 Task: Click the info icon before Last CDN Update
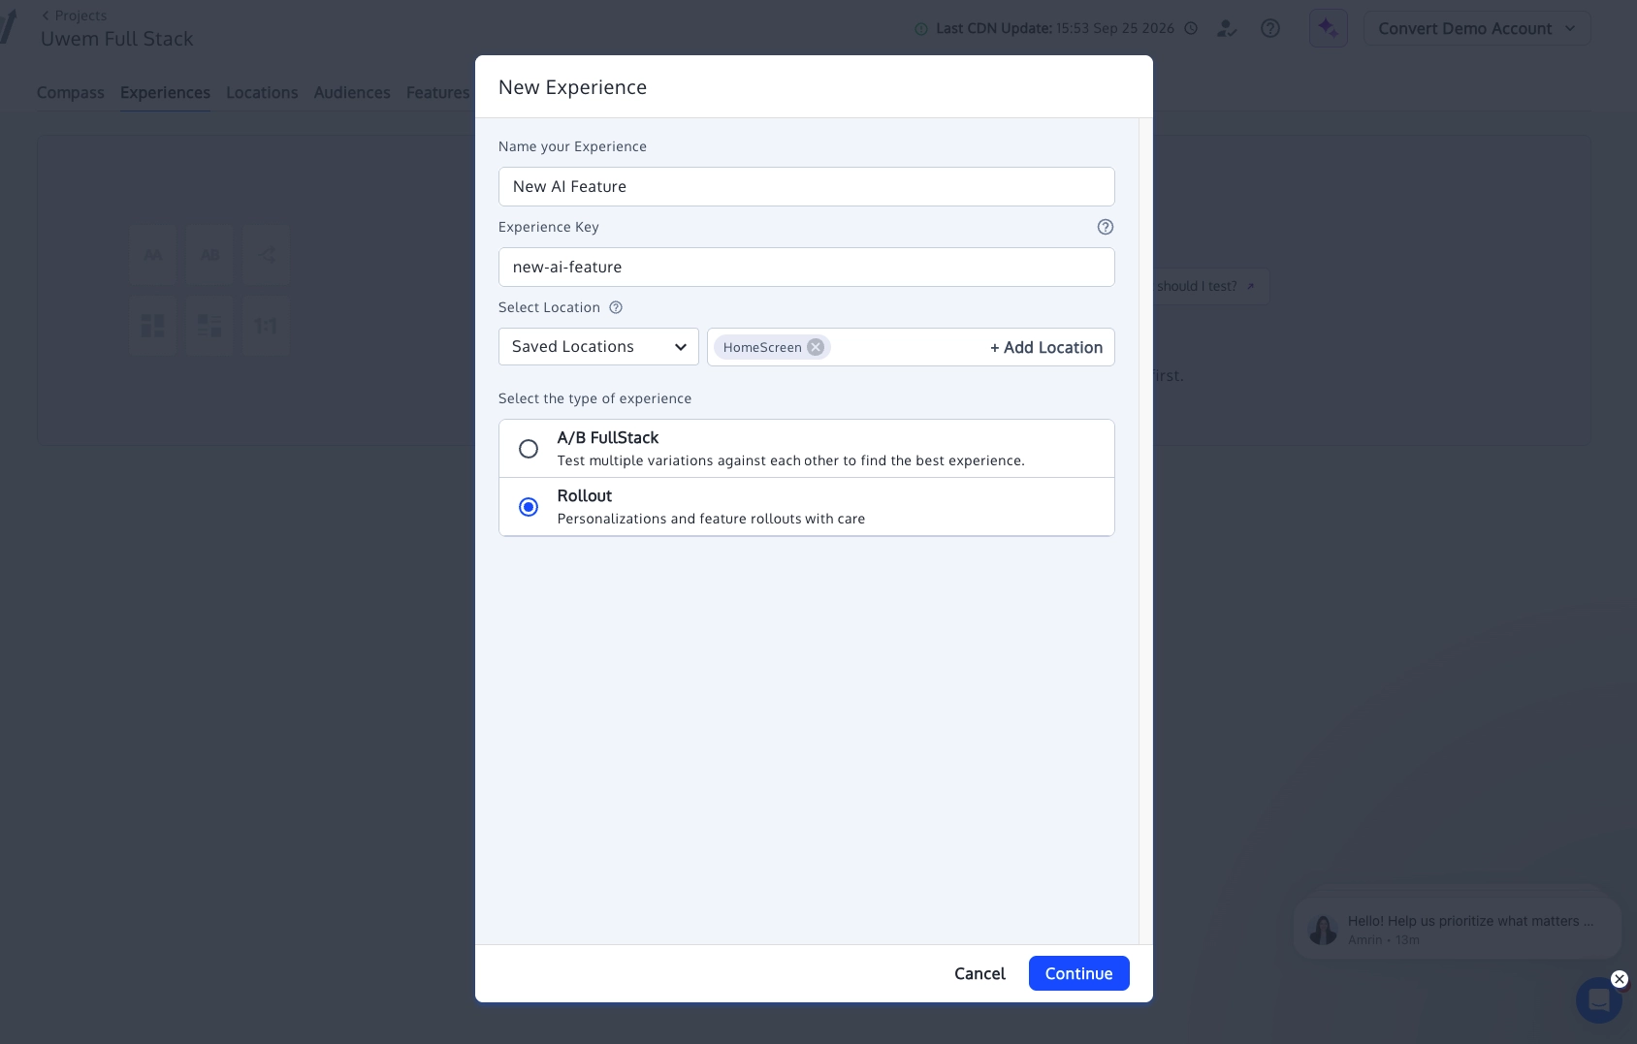click(921, 29)
